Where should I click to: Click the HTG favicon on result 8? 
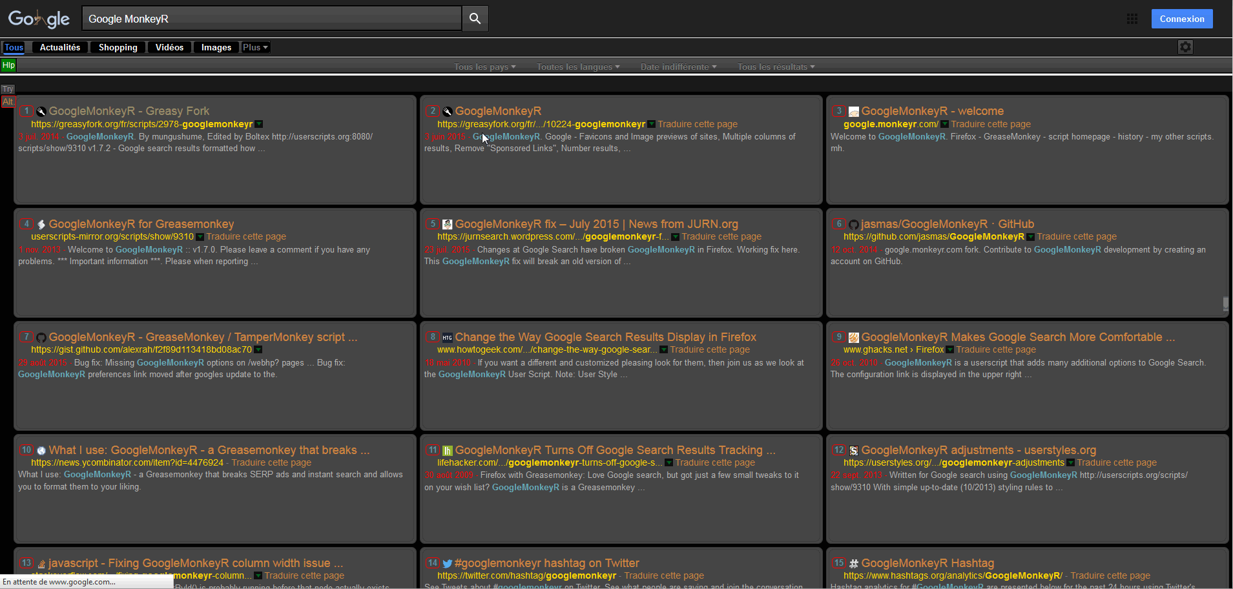[x=447, y=338]
